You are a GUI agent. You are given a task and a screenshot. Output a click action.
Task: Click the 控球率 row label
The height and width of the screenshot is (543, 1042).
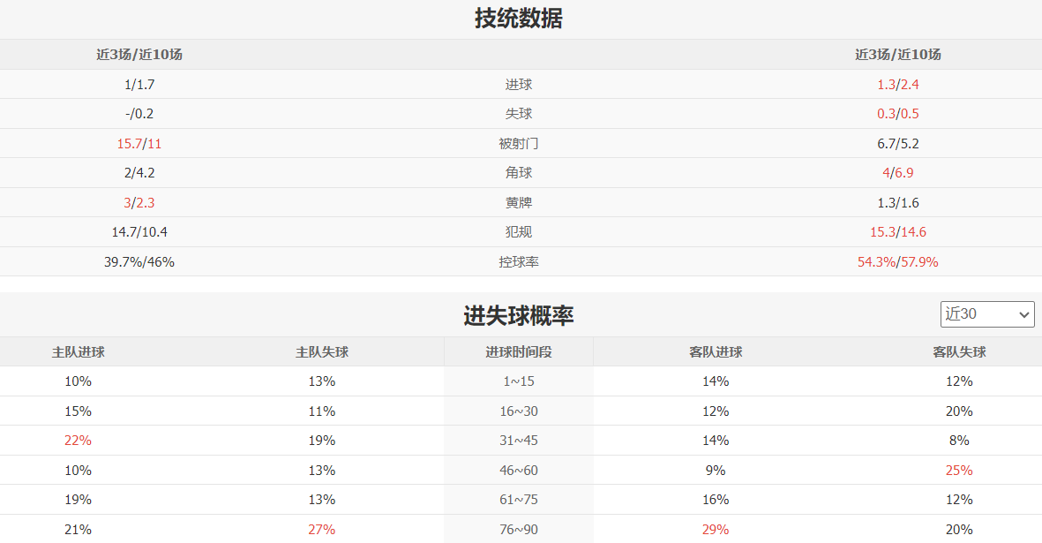[519, 262]
